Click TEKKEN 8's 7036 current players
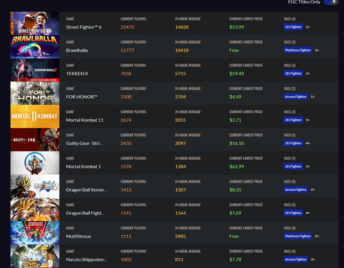This screenshot has height=268, width=344. pos(126,74)
